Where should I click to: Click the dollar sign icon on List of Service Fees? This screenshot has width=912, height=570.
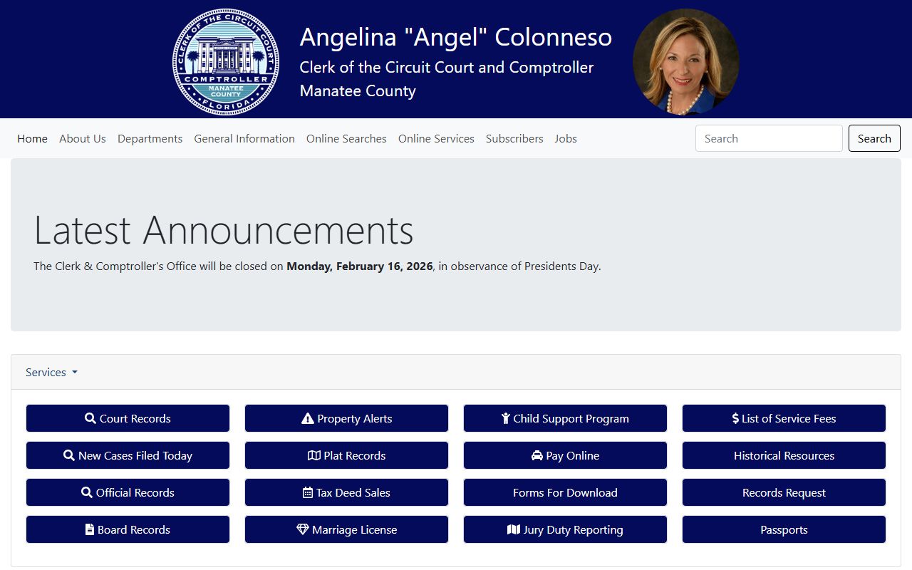point(735,418)
